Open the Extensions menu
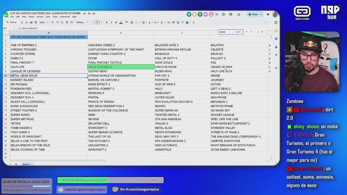 pyautogui.click(x=65, y=17)
